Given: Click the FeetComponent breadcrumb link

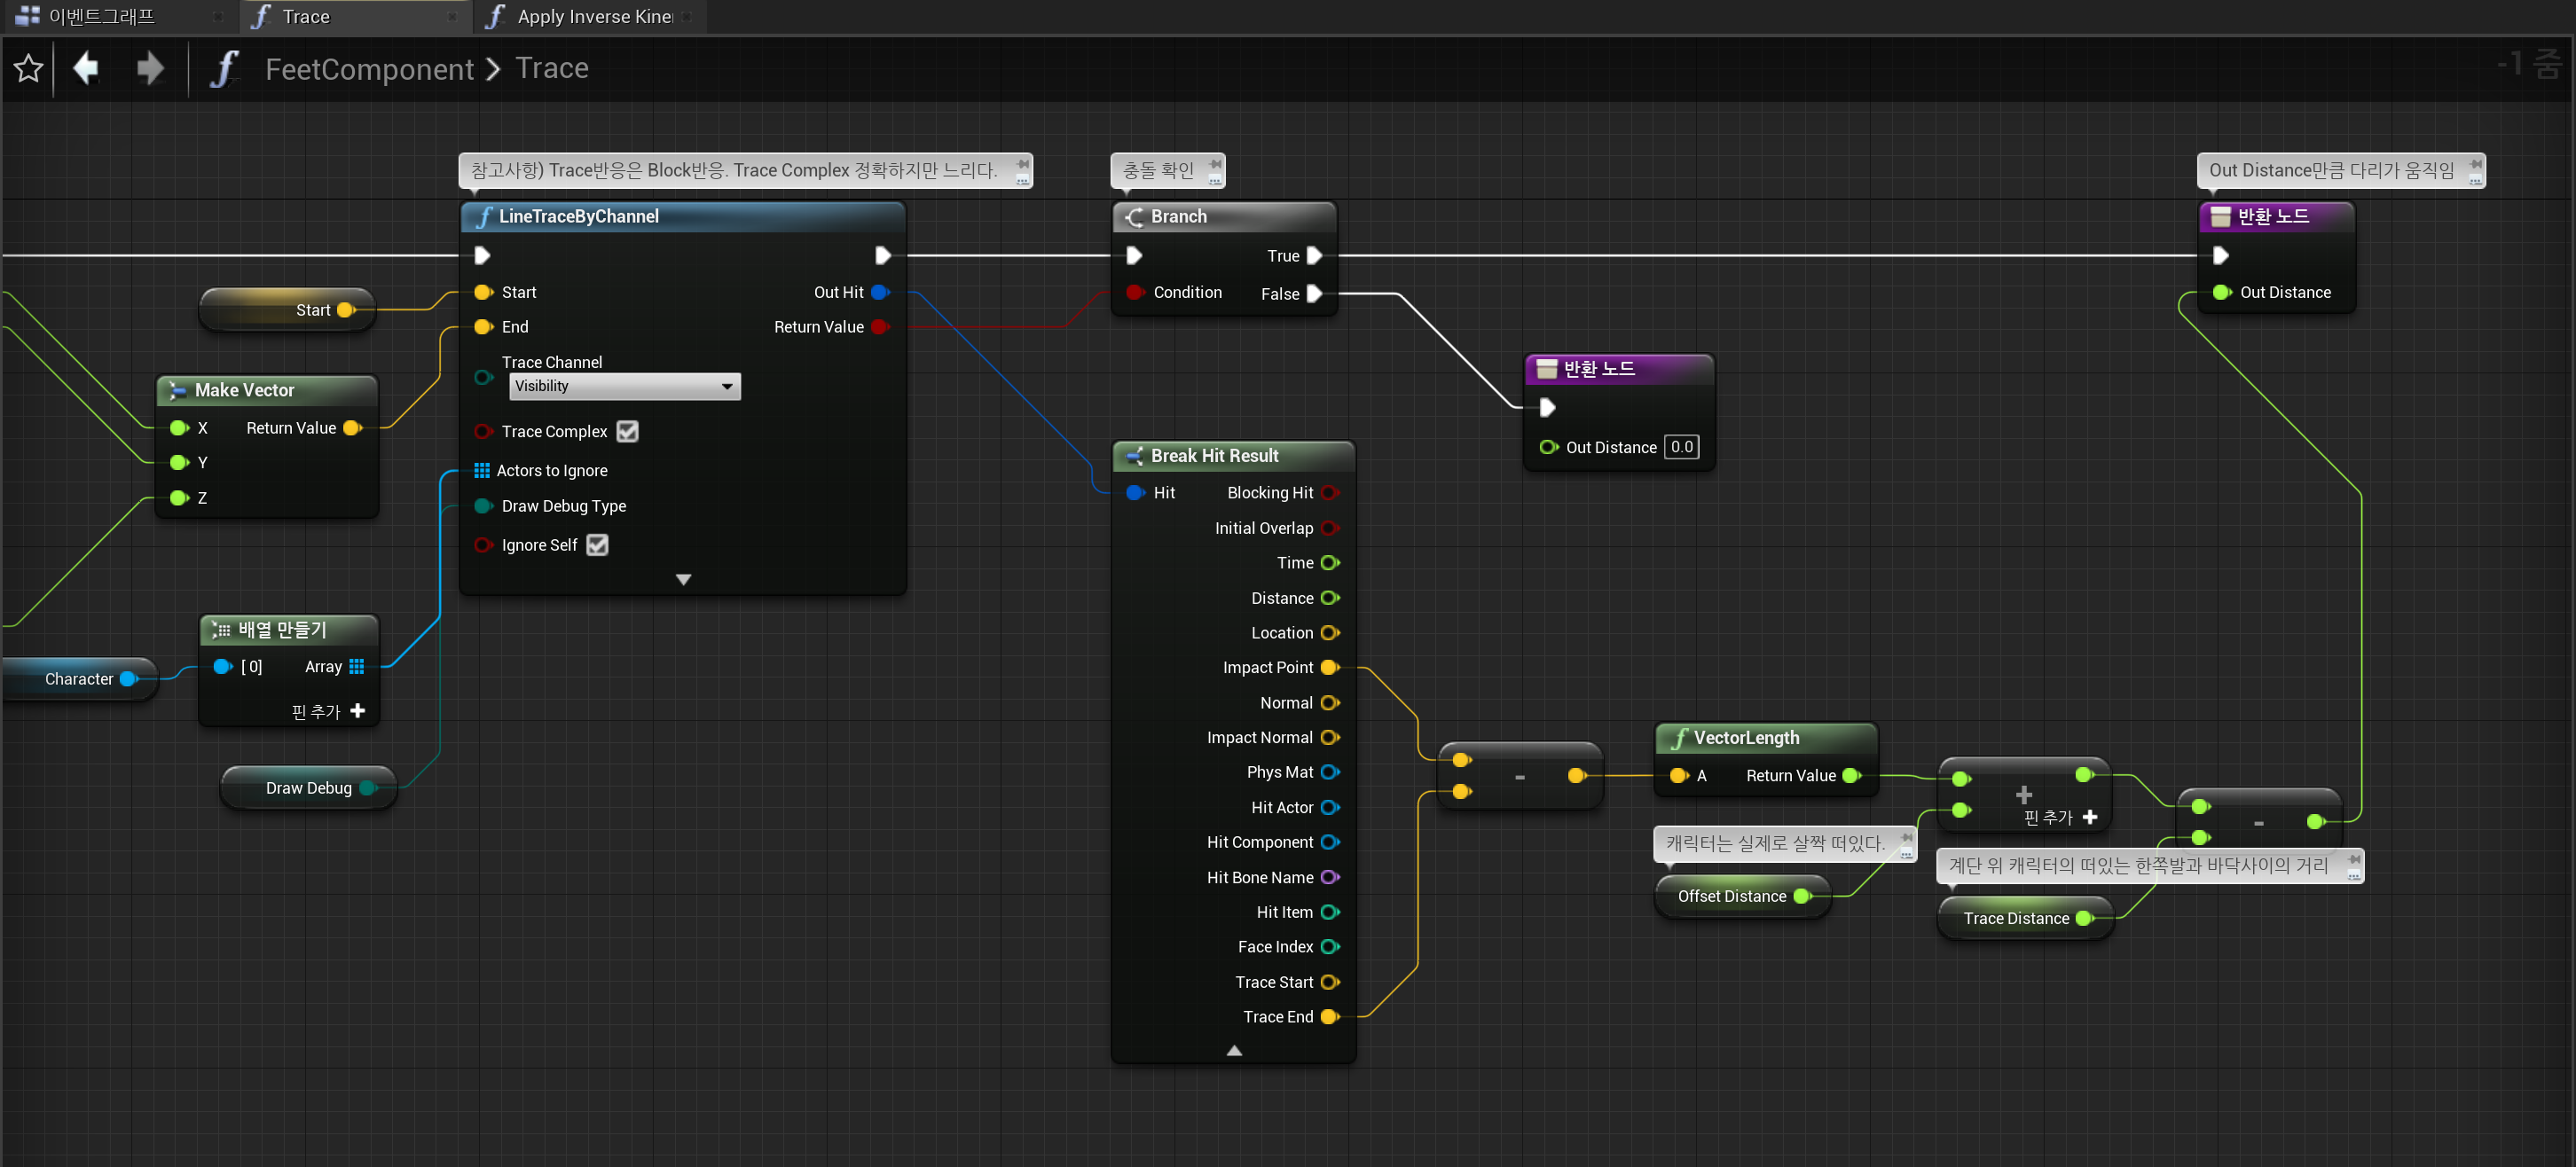Looking at the screenshot, I should 369,69.
